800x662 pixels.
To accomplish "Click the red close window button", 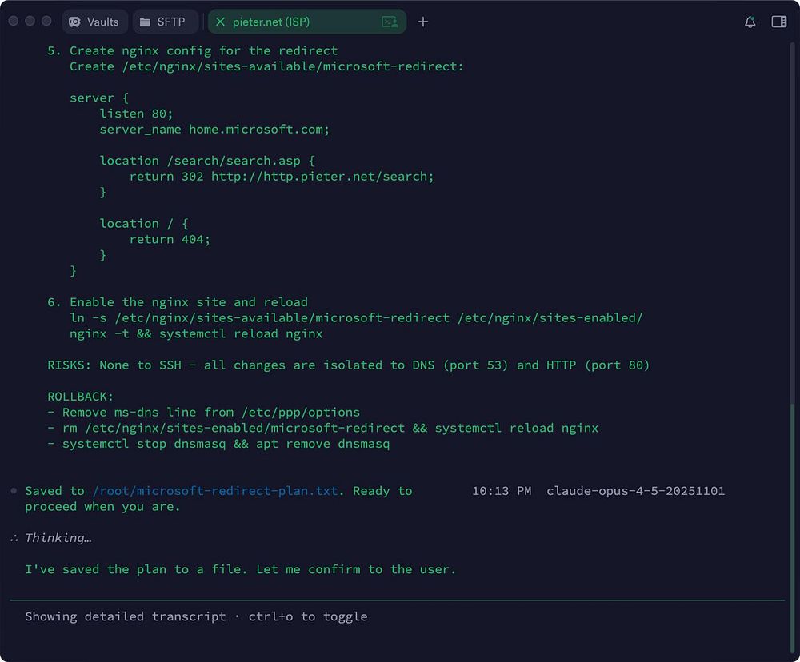I will [x=14, y=21].
